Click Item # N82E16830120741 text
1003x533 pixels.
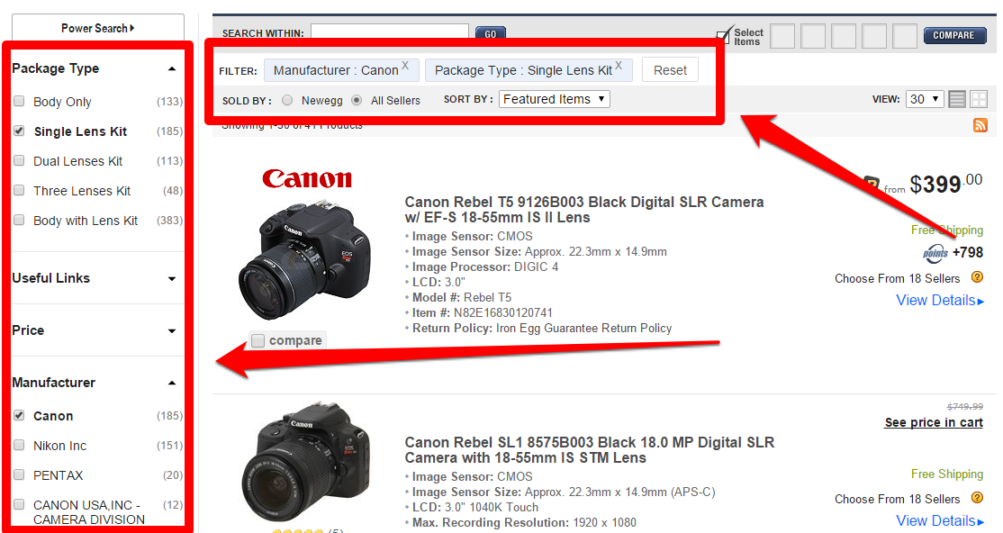tap(483, 313)
